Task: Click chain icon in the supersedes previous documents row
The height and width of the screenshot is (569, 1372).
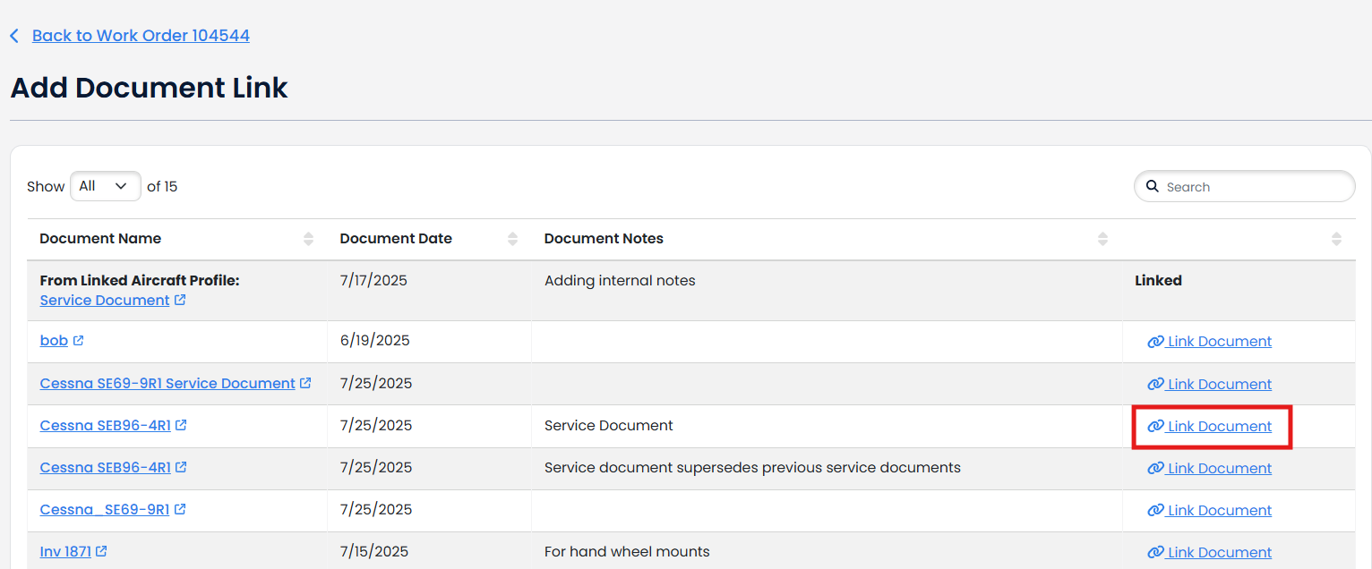Action: point(1155,468)
